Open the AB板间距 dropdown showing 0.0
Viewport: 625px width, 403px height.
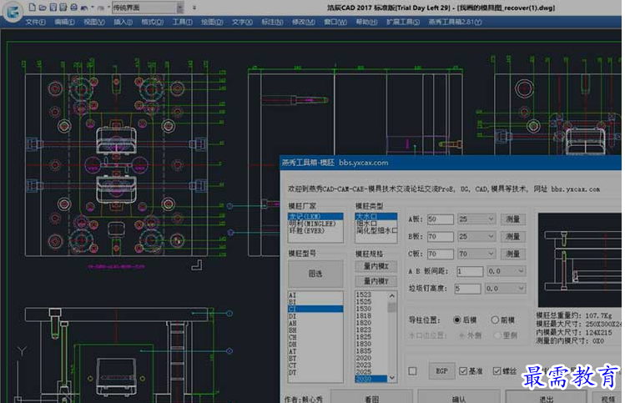(x=507, y=271)
